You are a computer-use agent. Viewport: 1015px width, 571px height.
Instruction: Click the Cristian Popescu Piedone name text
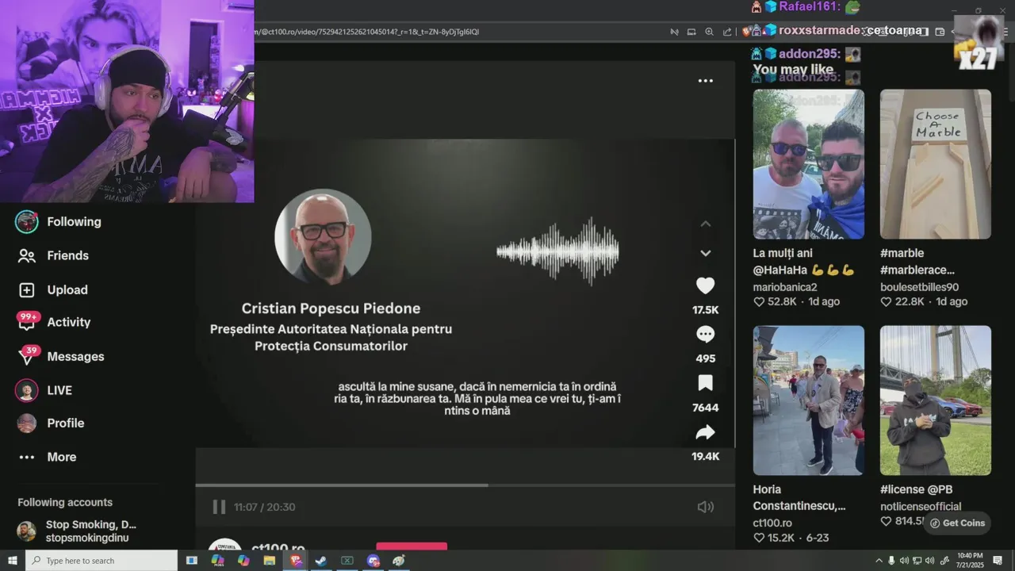(331, 308)
